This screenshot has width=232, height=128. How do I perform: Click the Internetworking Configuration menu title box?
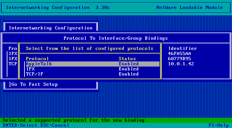point(51,28)
